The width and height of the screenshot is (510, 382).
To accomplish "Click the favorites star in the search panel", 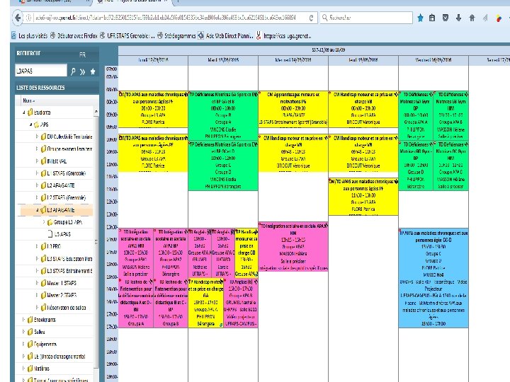I will coord(93,71).
